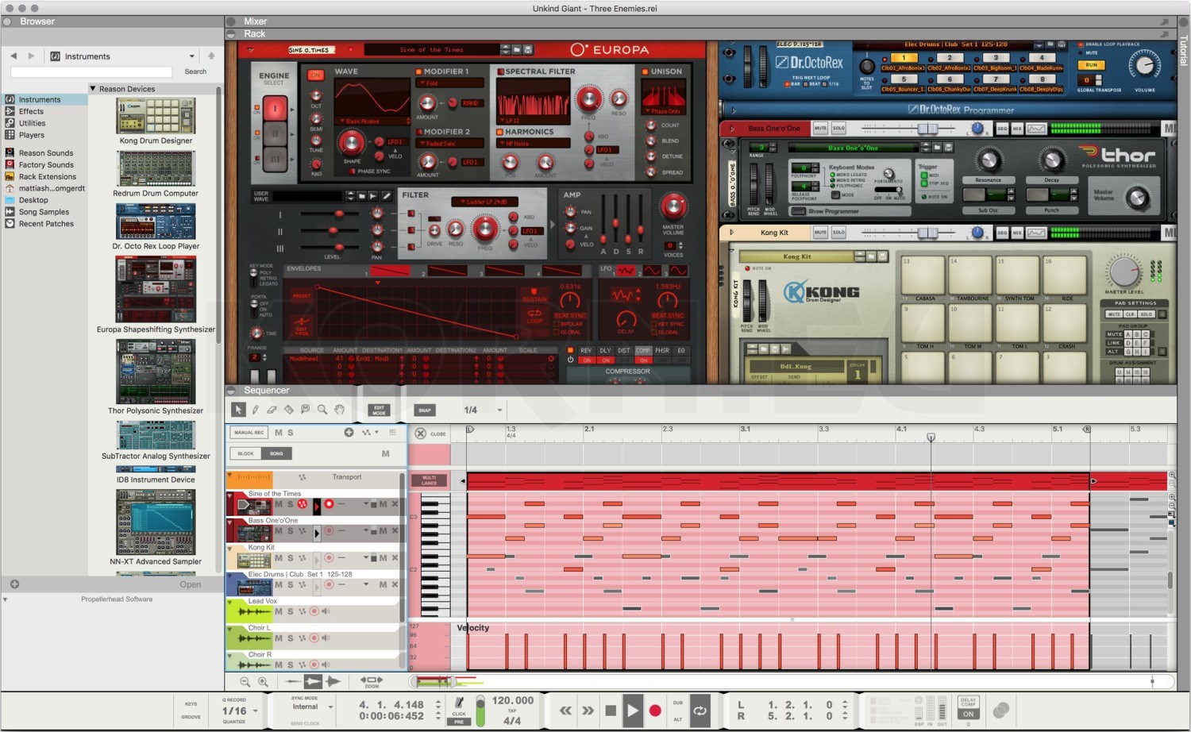Solo the Kong Kit channel
The width and height of the screenshot is (1191, 732).
(290, 558)
